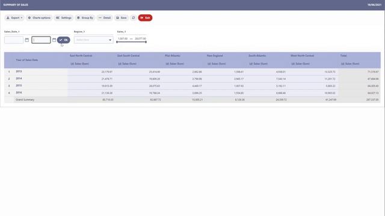The width and height of the screenshot is (385, 216).
Task: Select the 2015 year row label
Action: pos(19,86)
